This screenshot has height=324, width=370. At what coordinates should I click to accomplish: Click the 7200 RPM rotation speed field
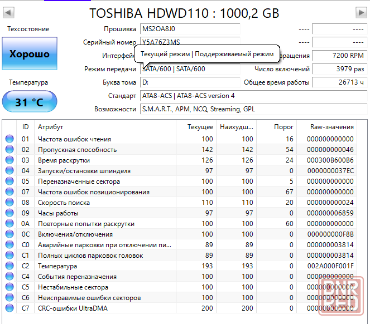(x=338, y=56)
